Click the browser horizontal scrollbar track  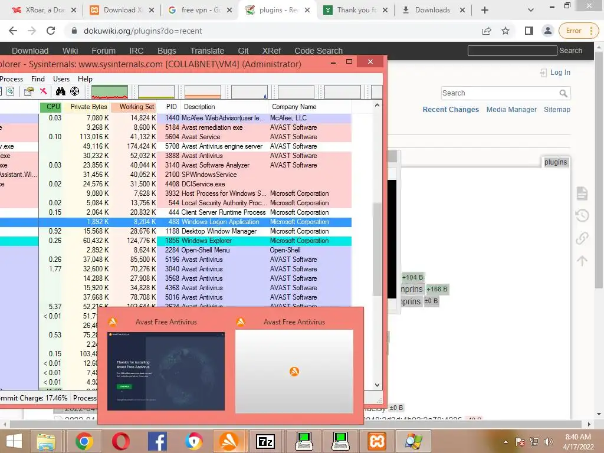[297, 424]
